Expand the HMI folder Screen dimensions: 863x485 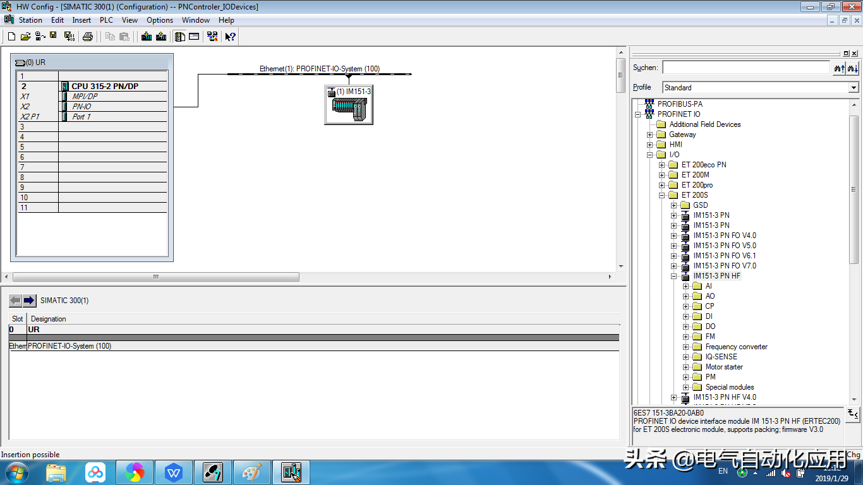pyautogui.click(x=650, y=145)
